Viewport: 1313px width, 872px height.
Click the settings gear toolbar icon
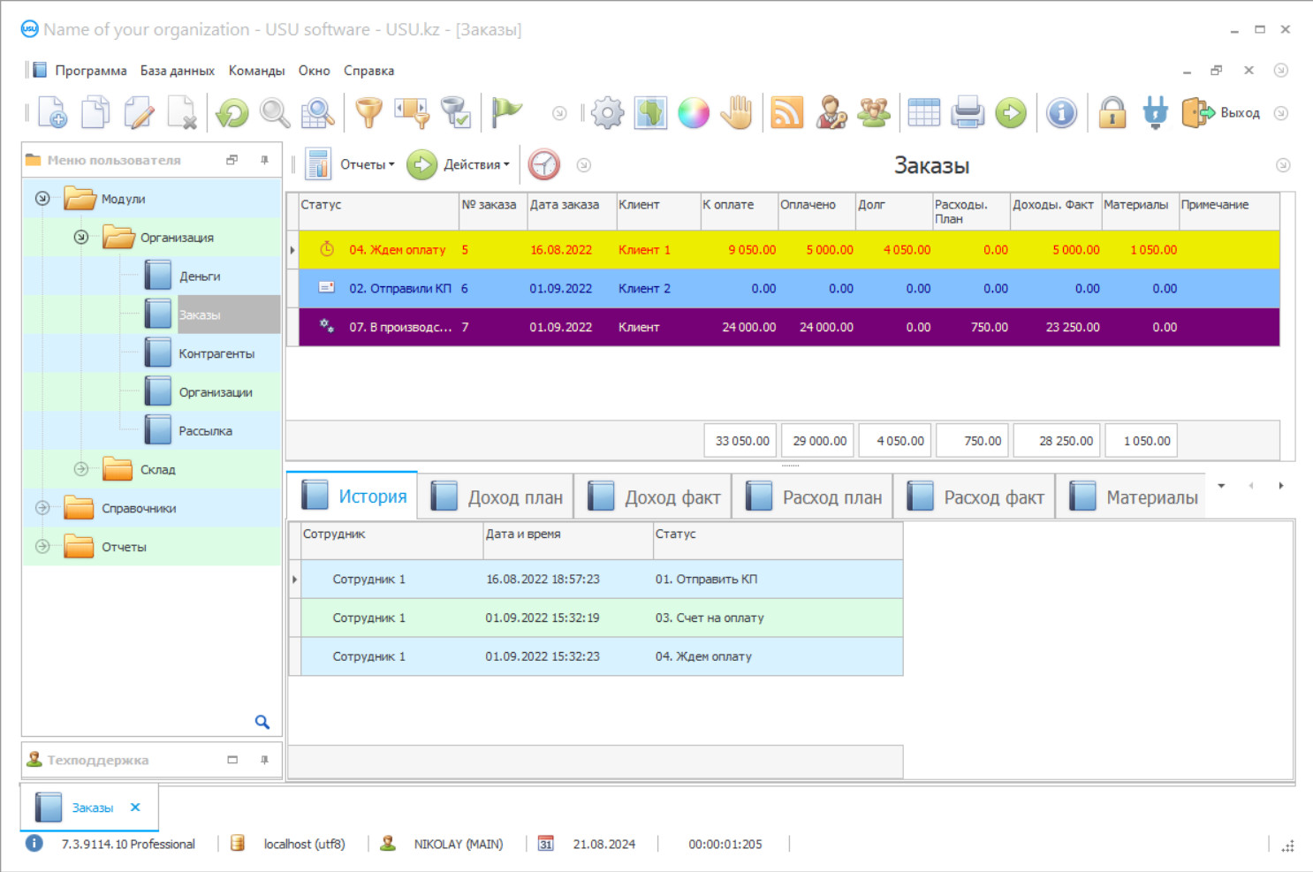pyautogui.click(x=608, y=113)
